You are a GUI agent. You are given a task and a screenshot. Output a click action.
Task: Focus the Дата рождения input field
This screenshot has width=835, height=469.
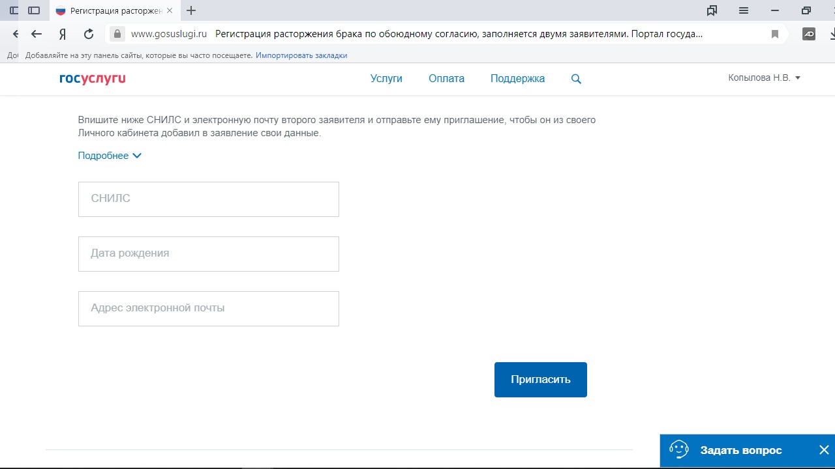coord(209,254)
